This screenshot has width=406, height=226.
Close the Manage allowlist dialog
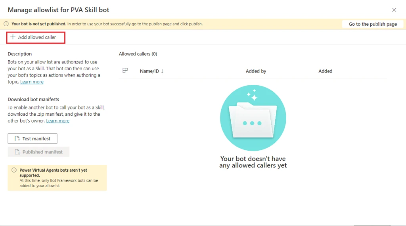coord(394,10)
